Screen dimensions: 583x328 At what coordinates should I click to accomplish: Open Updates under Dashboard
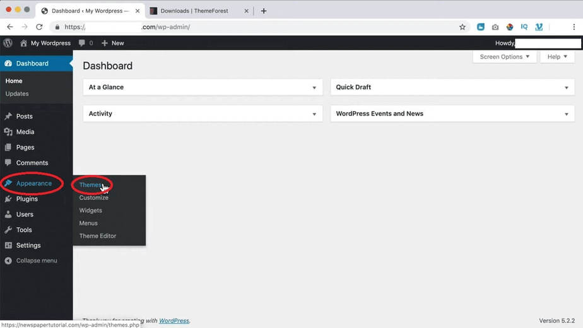pyautogui.click(x=17, y=94)
